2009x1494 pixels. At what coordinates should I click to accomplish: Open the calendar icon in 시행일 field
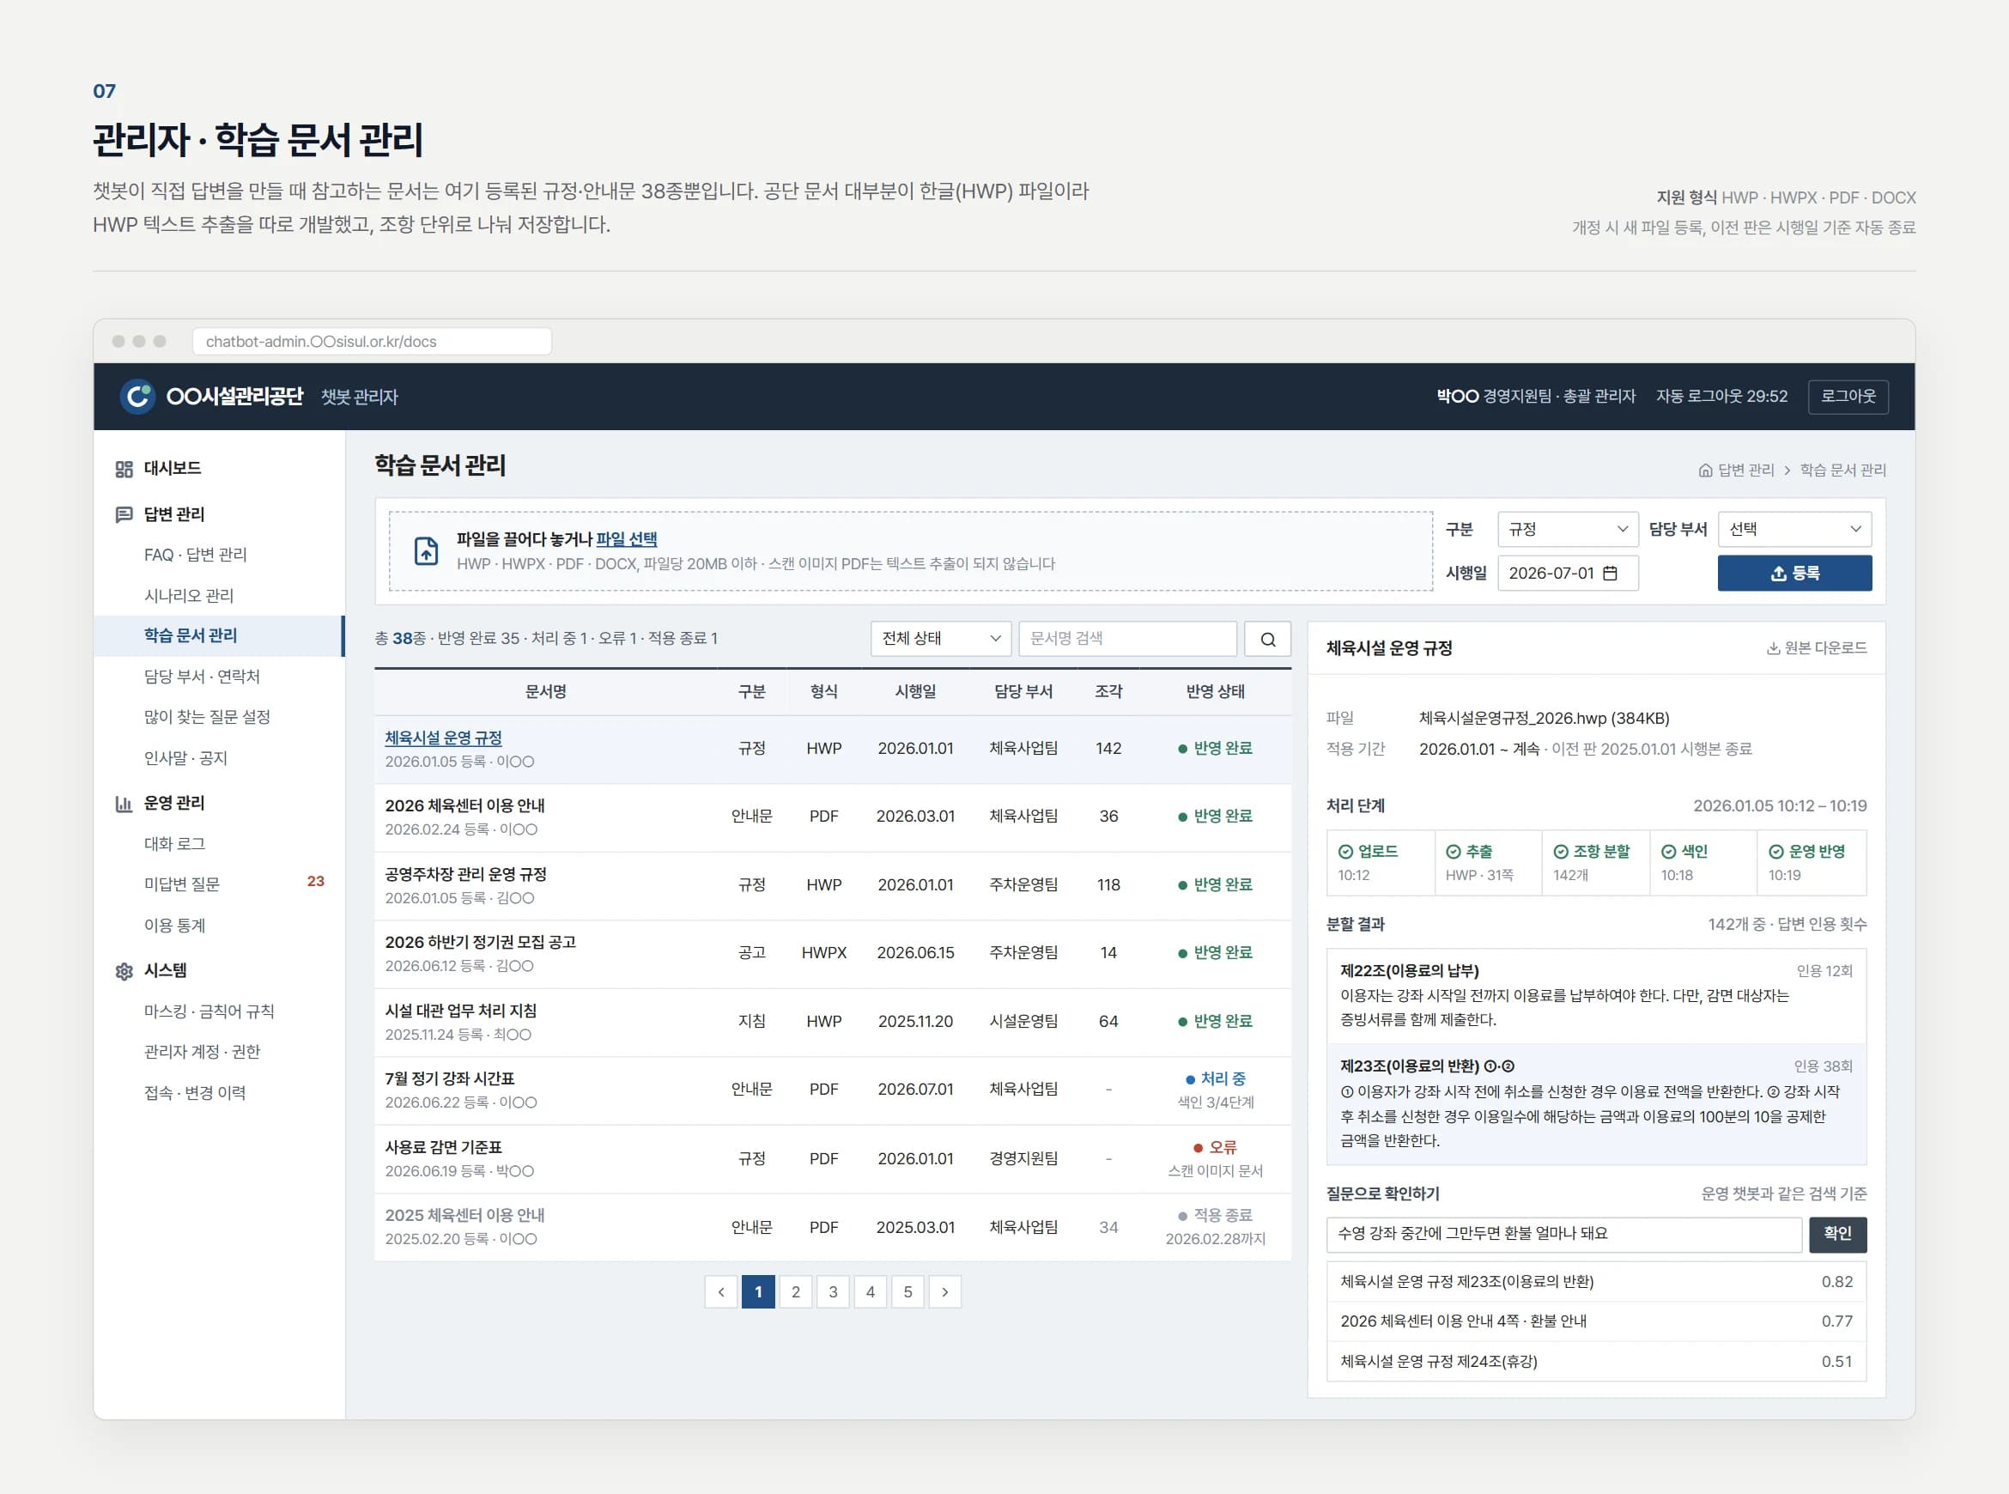1611,574
